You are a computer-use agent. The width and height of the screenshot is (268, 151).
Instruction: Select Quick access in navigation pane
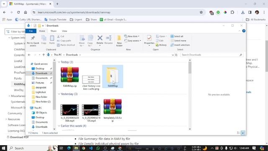coord(39,64)
